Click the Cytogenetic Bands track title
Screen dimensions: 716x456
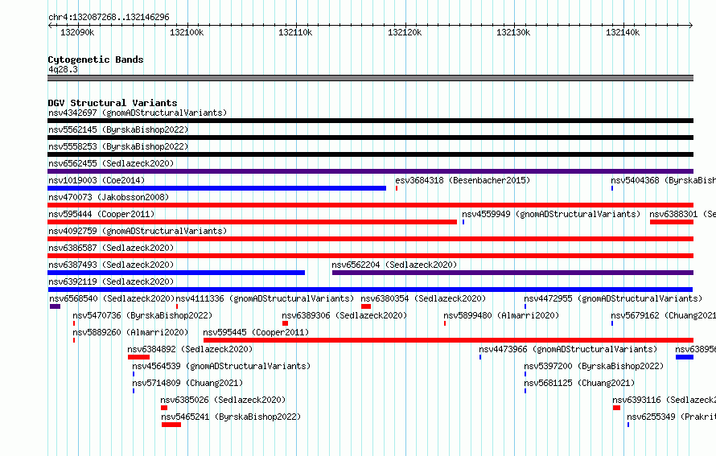pyautogui.click(x=96, y=60)
